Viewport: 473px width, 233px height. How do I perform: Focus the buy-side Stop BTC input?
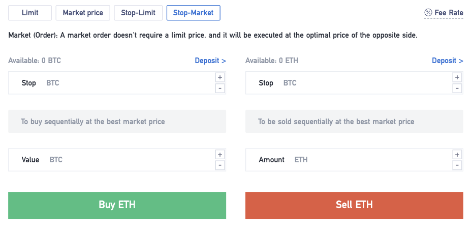[127, 83]
